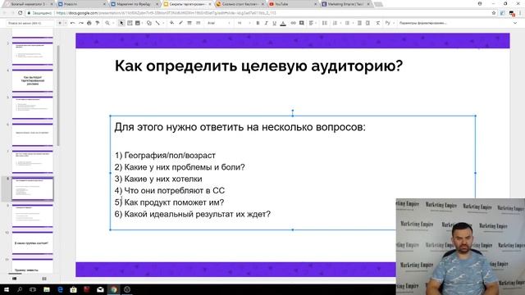Open the numbered list options

tap(336, 23)
